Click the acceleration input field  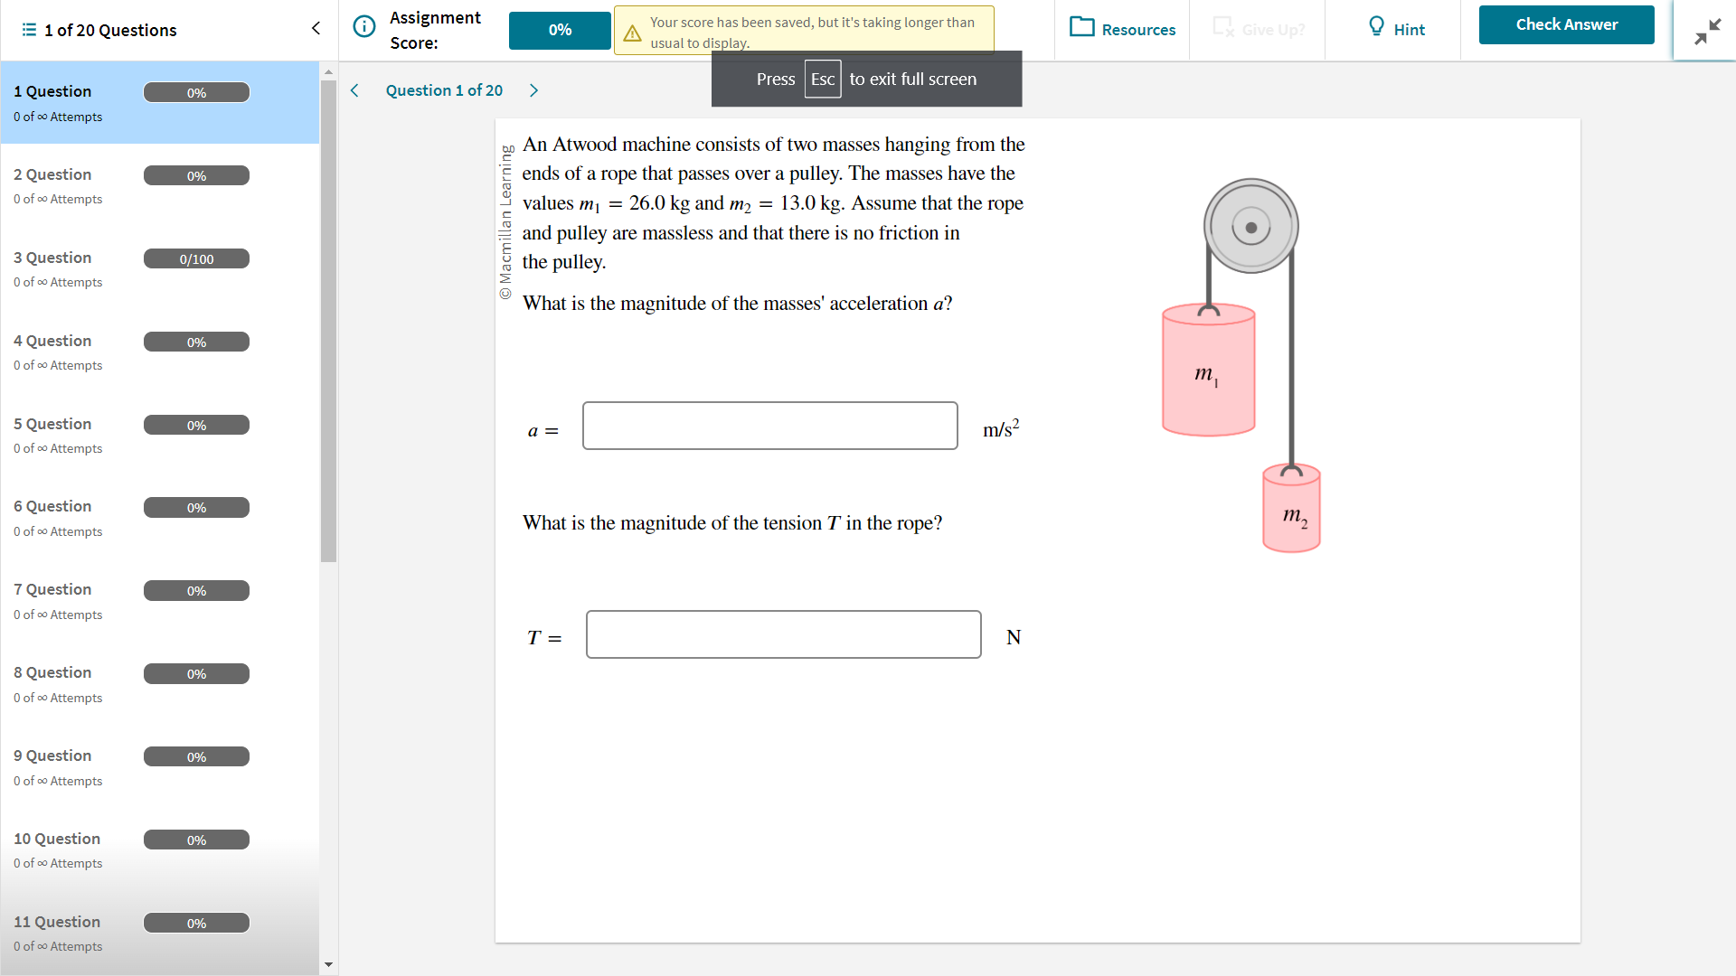click(x=769, y=426)
